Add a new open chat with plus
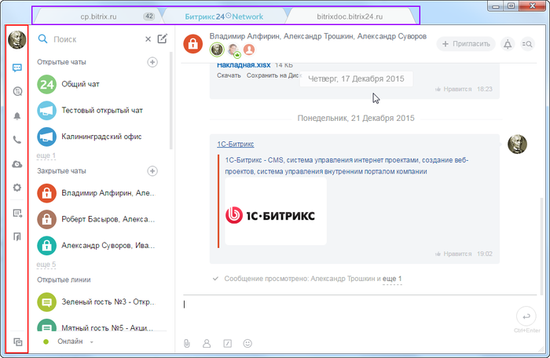 [152, 62]
